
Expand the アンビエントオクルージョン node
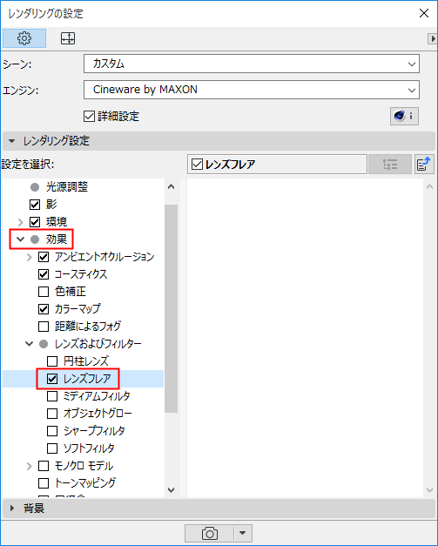pos(30,257)
